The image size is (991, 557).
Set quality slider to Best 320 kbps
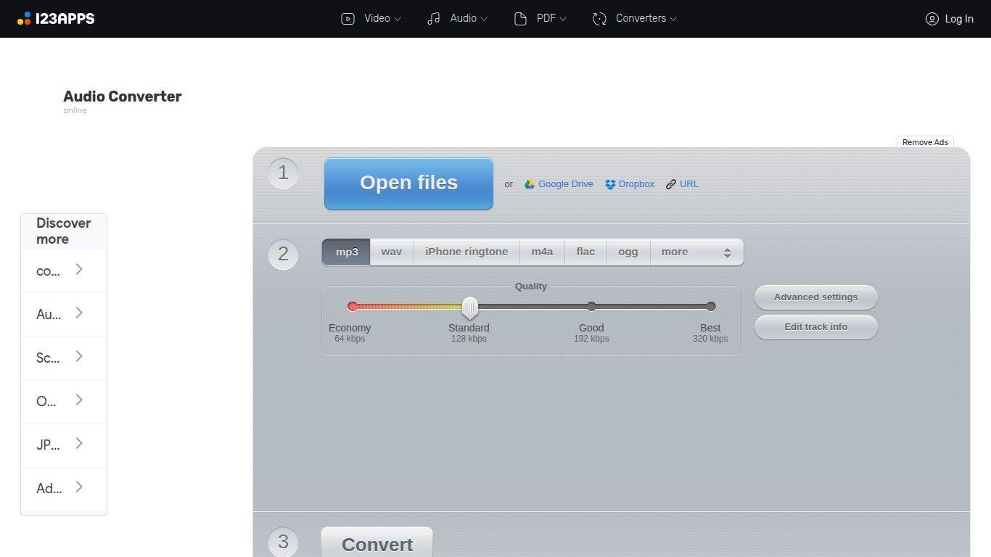click(710, 307)
